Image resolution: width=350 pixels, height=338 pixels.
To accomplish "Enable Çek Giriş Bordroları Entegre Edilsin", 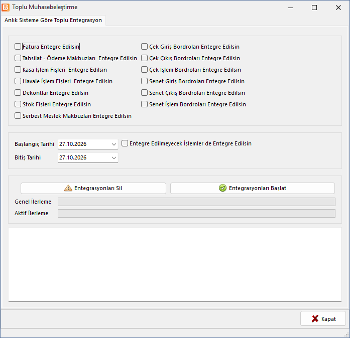I will pyautogui.click(x=144, y=47).
